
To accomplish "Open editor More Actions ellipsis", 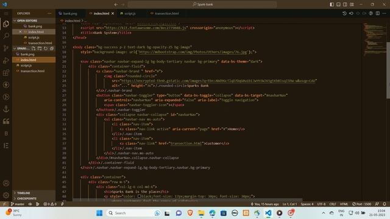I will 385,13.
